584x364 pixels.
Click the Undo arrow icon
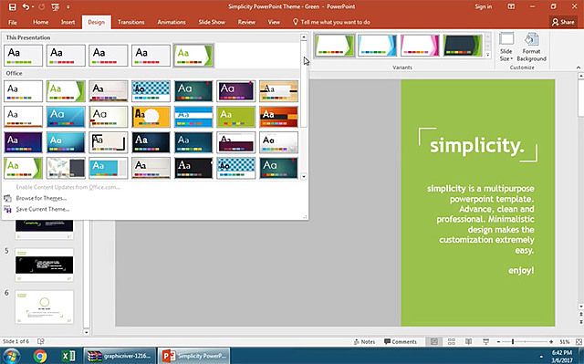26,6
